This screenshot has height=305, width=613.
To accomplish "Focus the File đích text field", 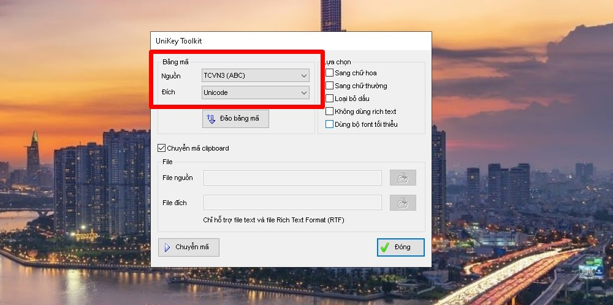I will pos(292,203).
